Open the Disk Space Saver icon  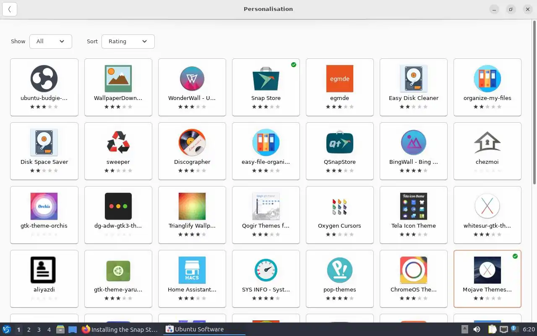(x=44, y=142)
